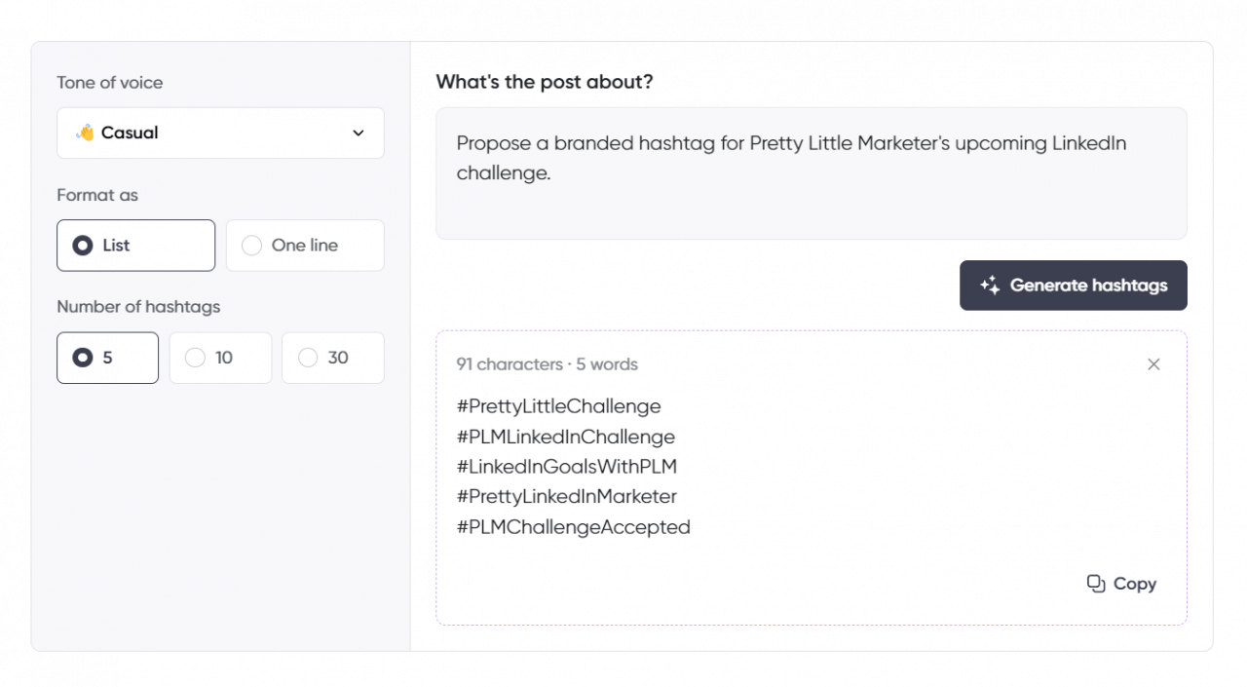
Task: Select 30 as number of hashtags
Action: pyautogui.click(x=332, y=358)
